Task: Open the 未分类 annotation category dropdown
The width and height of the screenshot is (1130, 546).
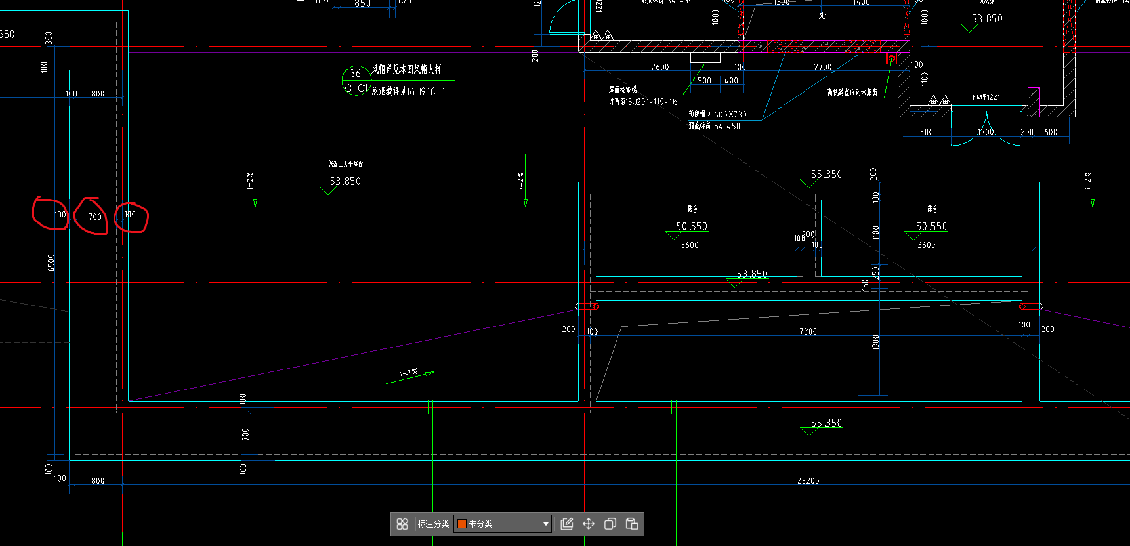Action: [x=503, y=524]
